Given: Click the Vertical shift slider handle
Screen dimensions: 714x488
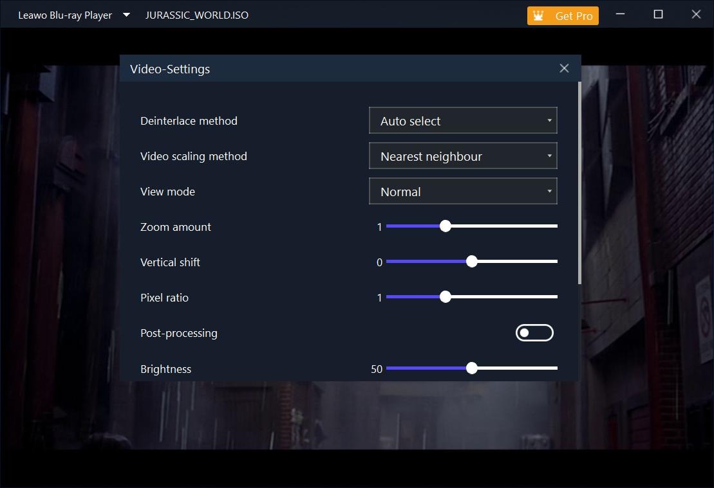Looking at the screenshot, I should (x=471, y=262).
